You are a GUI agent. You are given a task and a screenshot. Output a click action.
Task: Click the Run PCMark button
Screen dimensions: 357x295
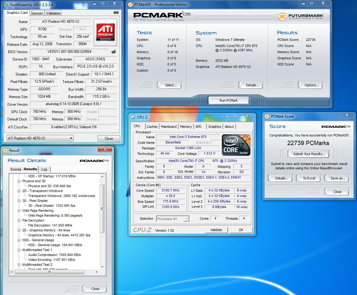click(x=229, y=100)
